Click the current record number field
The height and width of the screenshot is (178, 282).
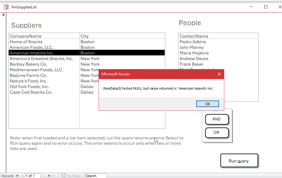pos(33,176)
